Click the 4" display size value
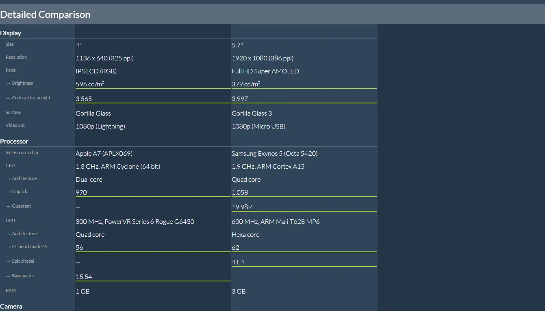Screen dimensions: 545x311 (x=79, y=45)
